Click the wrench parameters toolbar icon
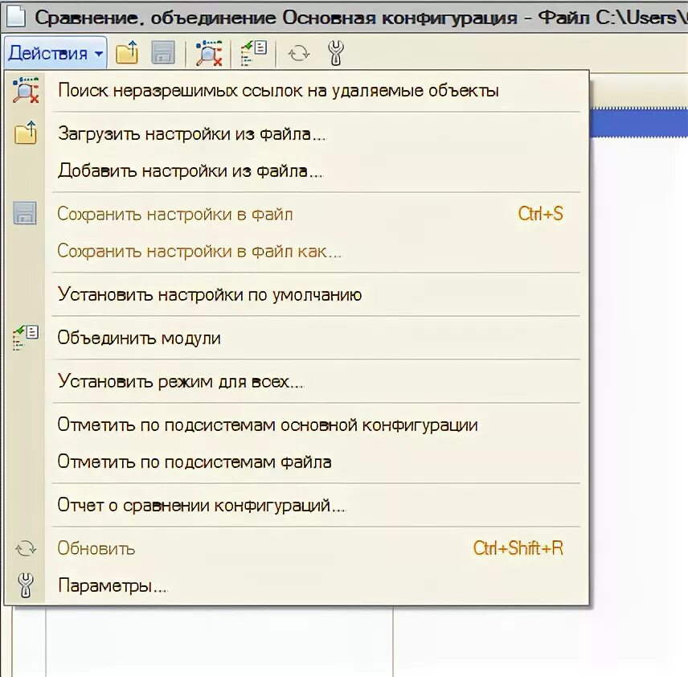This screenshot has width=688, height=677. coord(336,53)
